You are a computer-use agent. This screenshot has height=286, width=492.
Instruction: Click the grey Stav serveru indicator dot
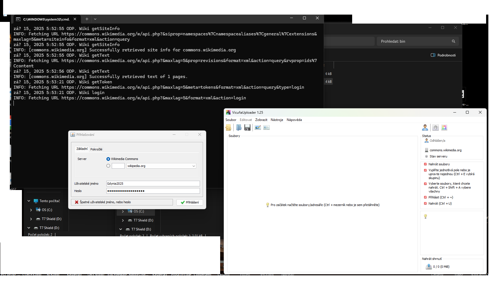pos(427,156)
